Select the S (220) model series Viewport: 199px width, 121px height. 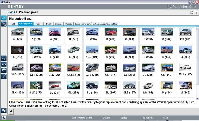coord(148,54)
